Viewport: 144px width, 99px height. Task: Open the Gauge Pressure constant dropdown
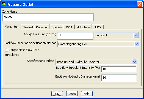[117, 35]
